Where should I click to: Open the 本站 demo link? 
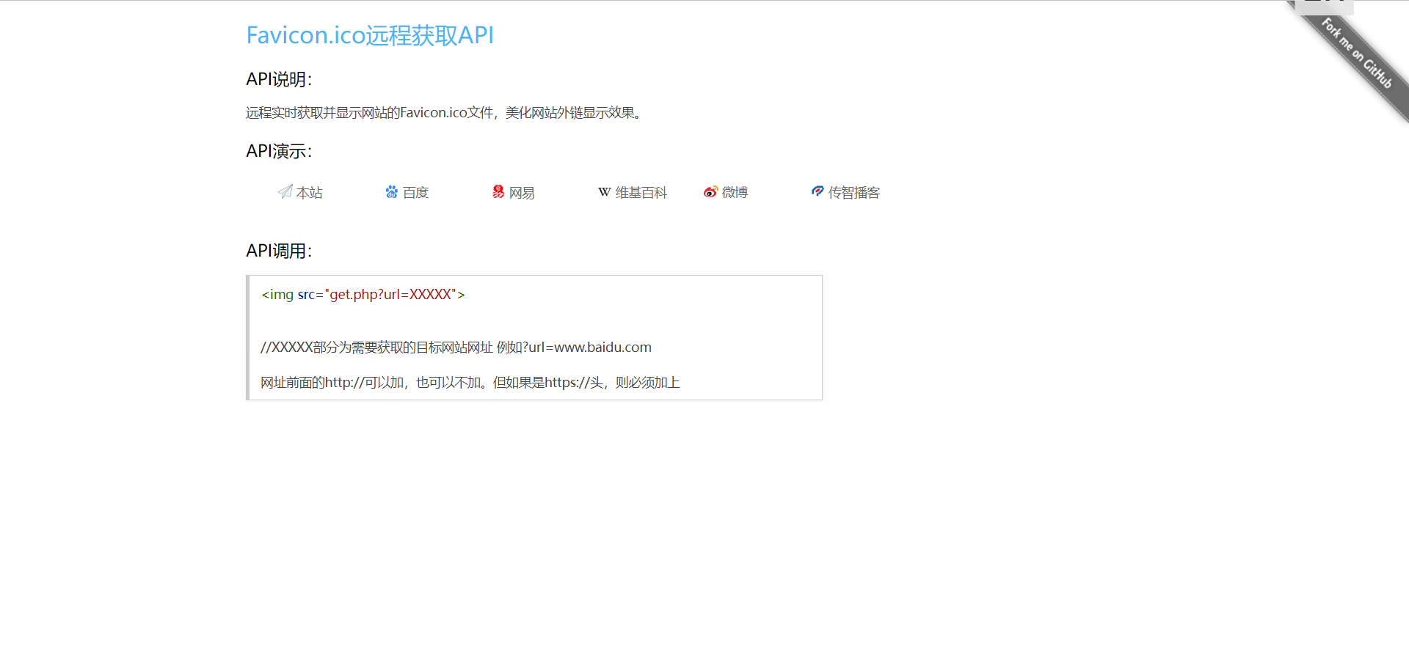pyautogui.click(x=310, y=192)
